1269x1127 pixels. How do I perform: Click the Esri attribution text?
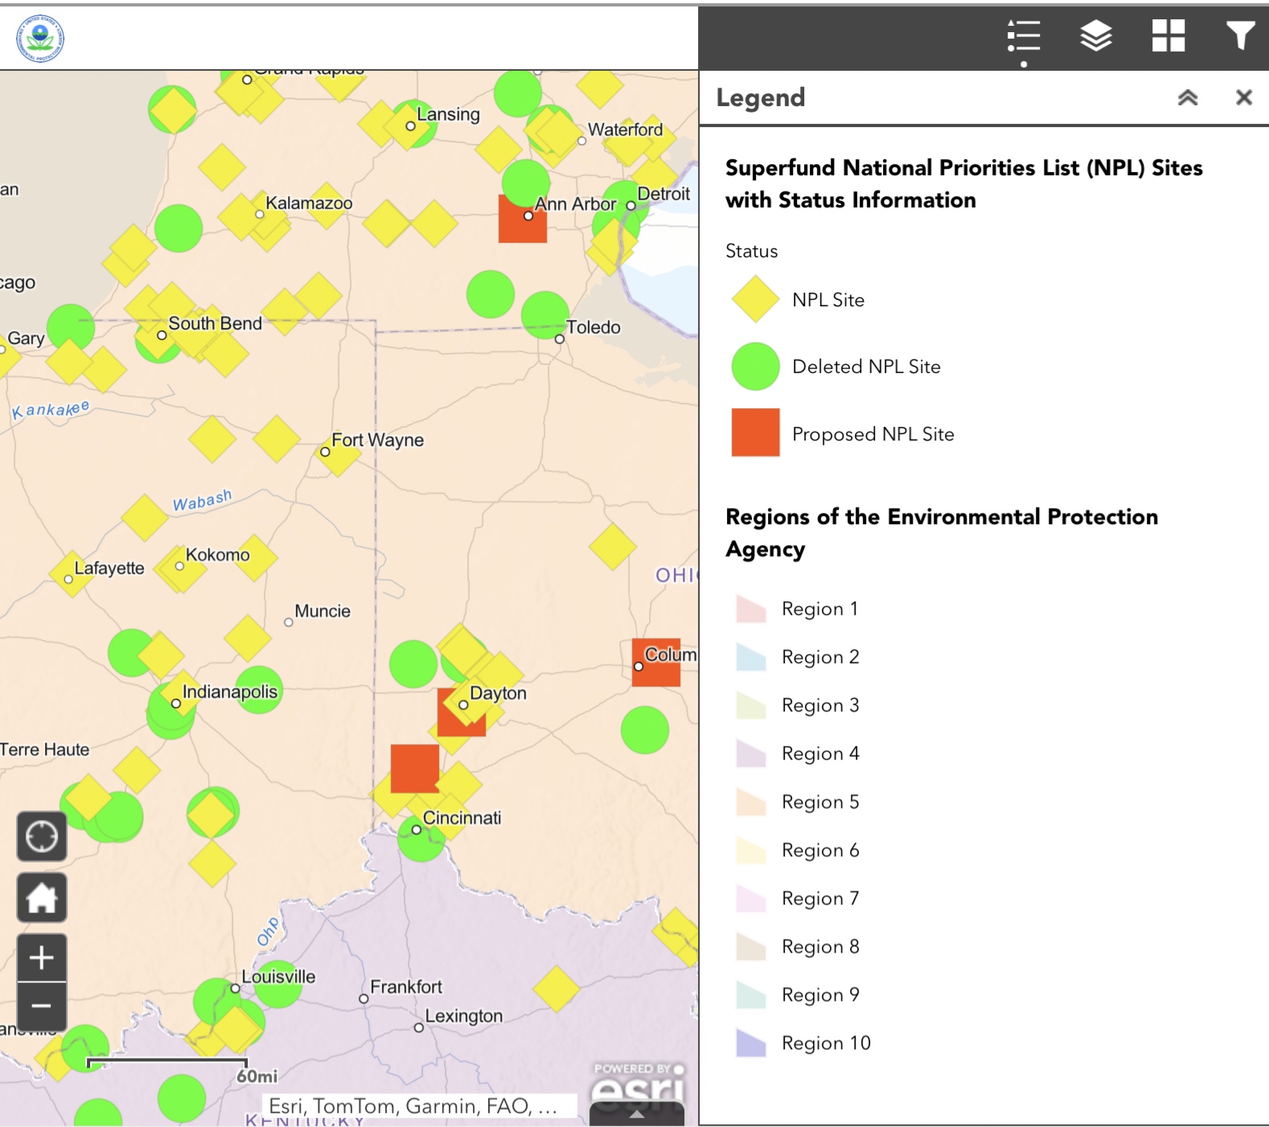pos(413,1107)
